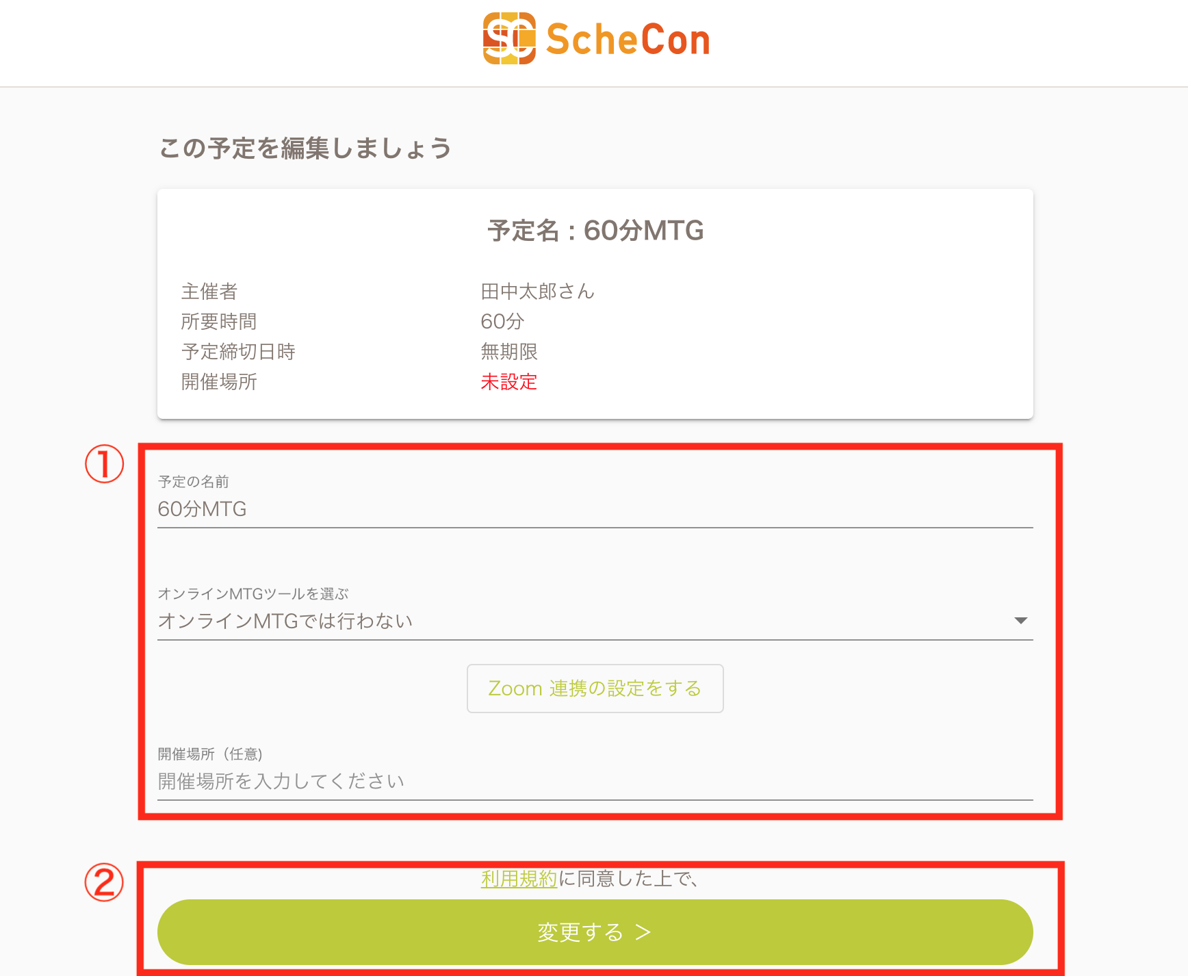Click the オンラインMTGツールを選ぶ label

pos(253,594)
